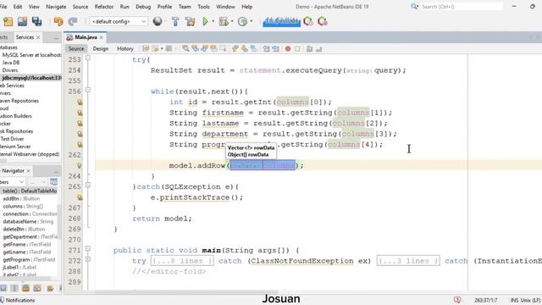Viewport: 542px width, 305px height.
Task: Select the jdbc:mysql://localhost connection node
Action: pyautogui.click(x=31, y=78)
